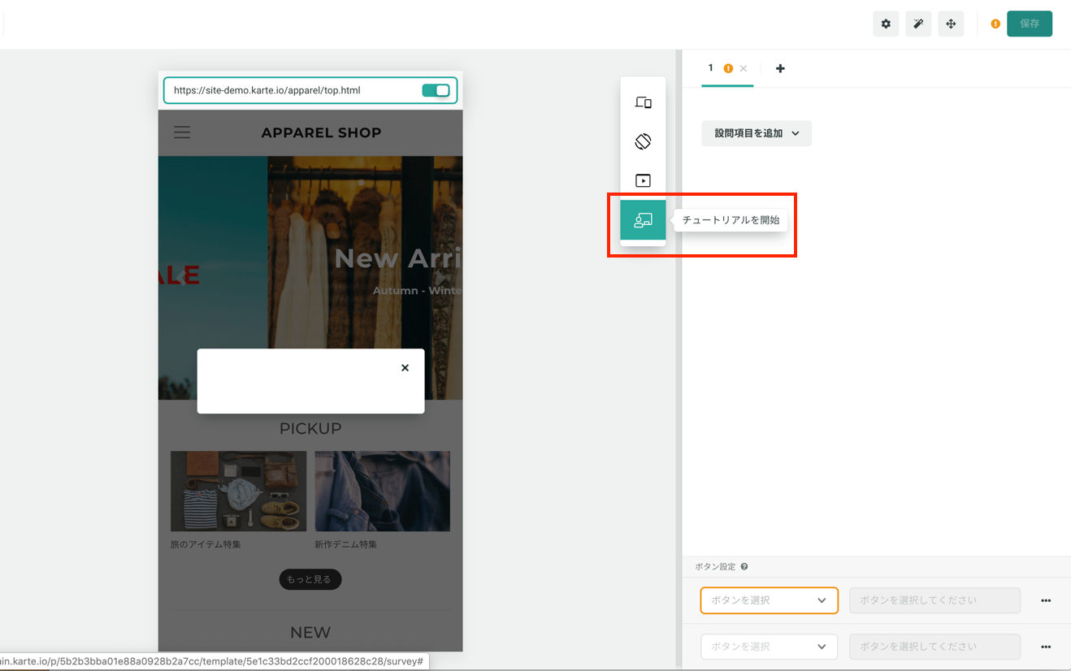The height and width of the screenshot is (671, 1071).
Task: Click the orange warning icon beside 保存
Action: coord(995,24)
